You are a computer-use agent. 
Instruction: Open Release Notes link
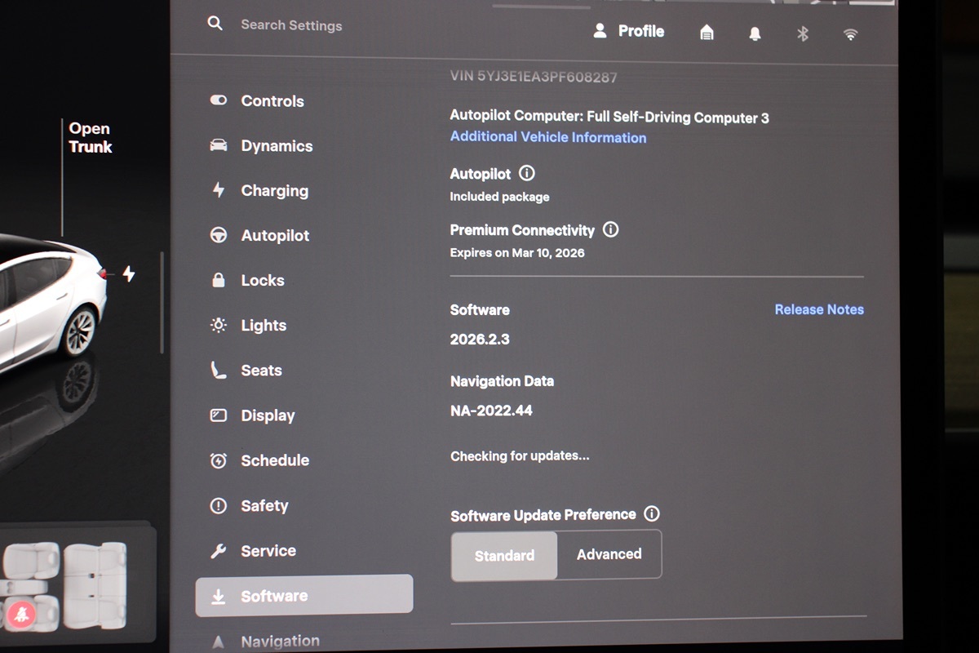[x=818, y=309]
